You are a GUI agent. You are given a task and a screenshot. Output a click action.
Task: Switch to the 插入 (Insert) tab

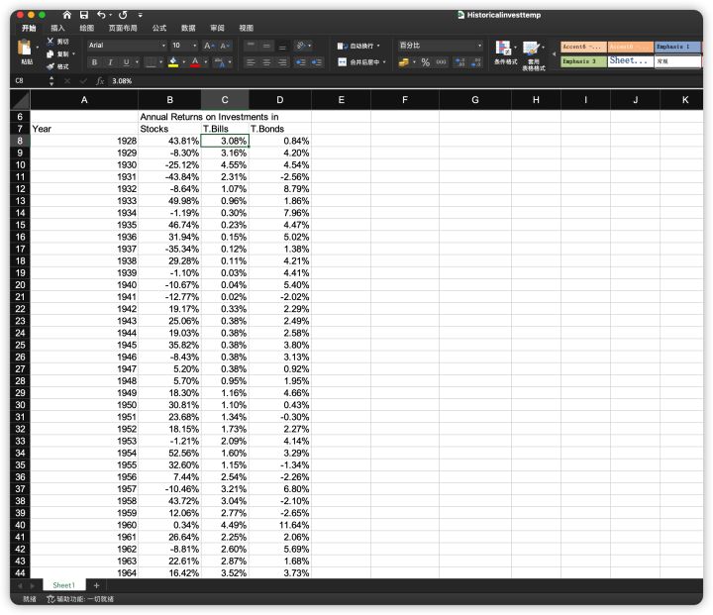[x=57, y=28]
